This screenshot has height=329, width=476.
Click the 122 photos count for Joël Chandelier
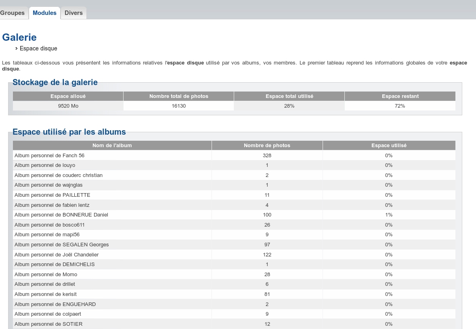point(267,255)
